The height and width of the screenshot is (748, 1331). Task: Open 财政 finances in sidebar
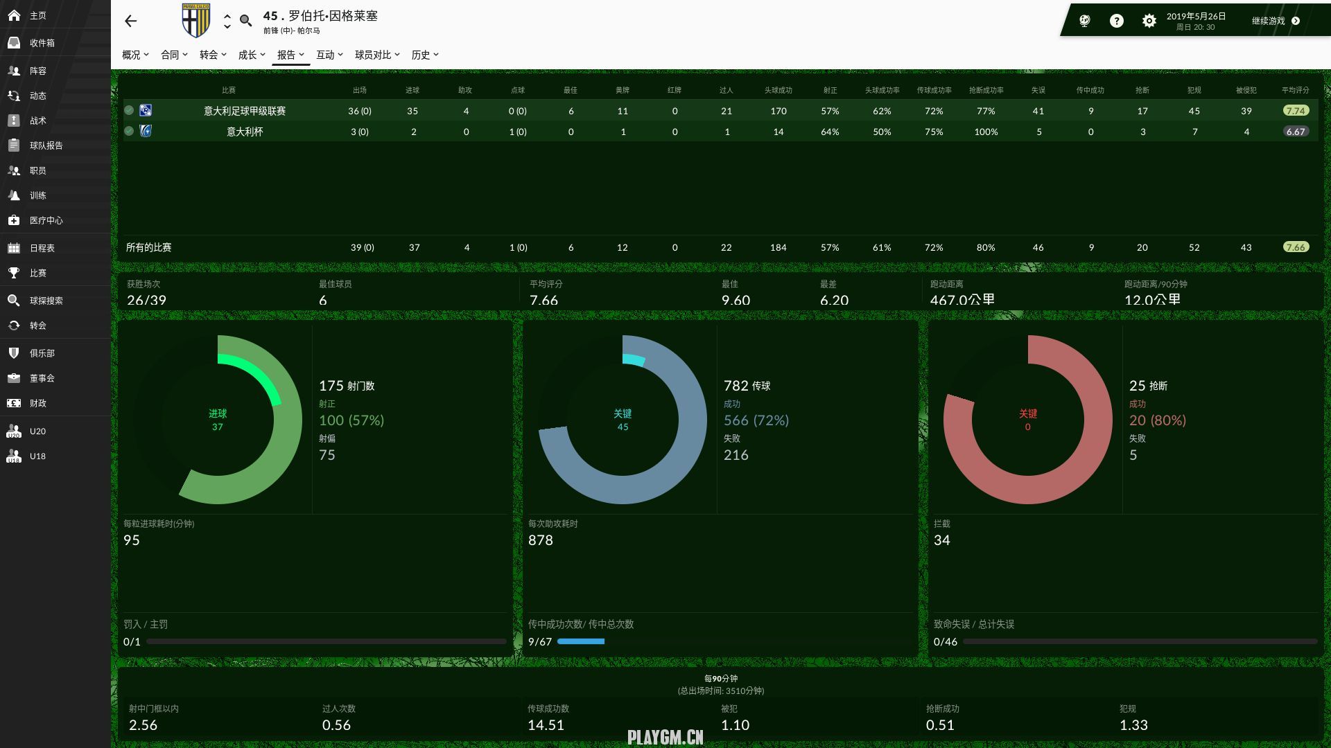coord(37,403)
